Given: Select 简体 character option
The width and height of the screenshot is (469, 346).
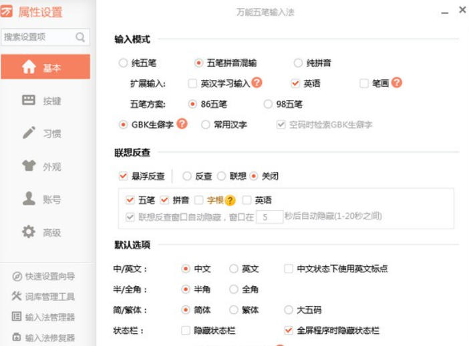Looking at the screenshot, I should coord(186,310).
